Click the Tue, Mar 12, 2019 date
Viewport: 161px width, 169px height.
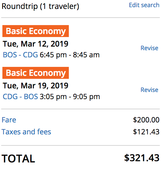(x=36, y=44)
